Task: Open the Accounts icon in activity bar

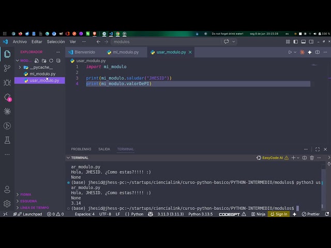Action: 7,190
